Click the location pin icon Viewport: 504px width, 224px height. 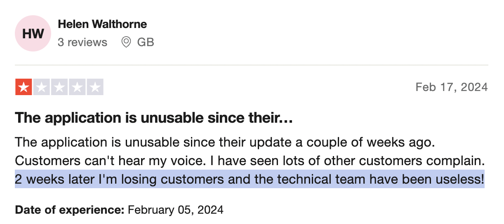coord(126,42)
